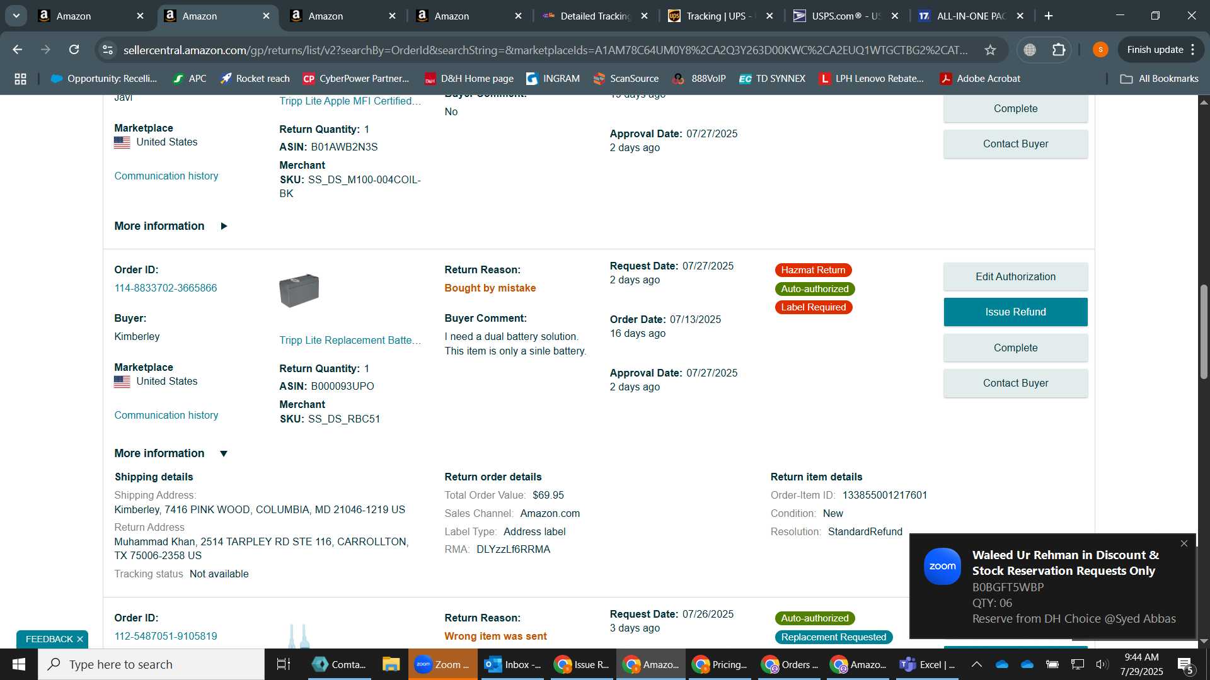Open Communication history for the B01AWB2N3S return

(x=166, y=176)
